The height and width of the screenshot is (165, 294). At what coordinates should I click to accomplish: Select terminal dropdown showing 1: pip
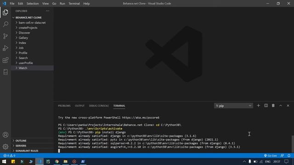pyautogui.click(x=233, y=106)
